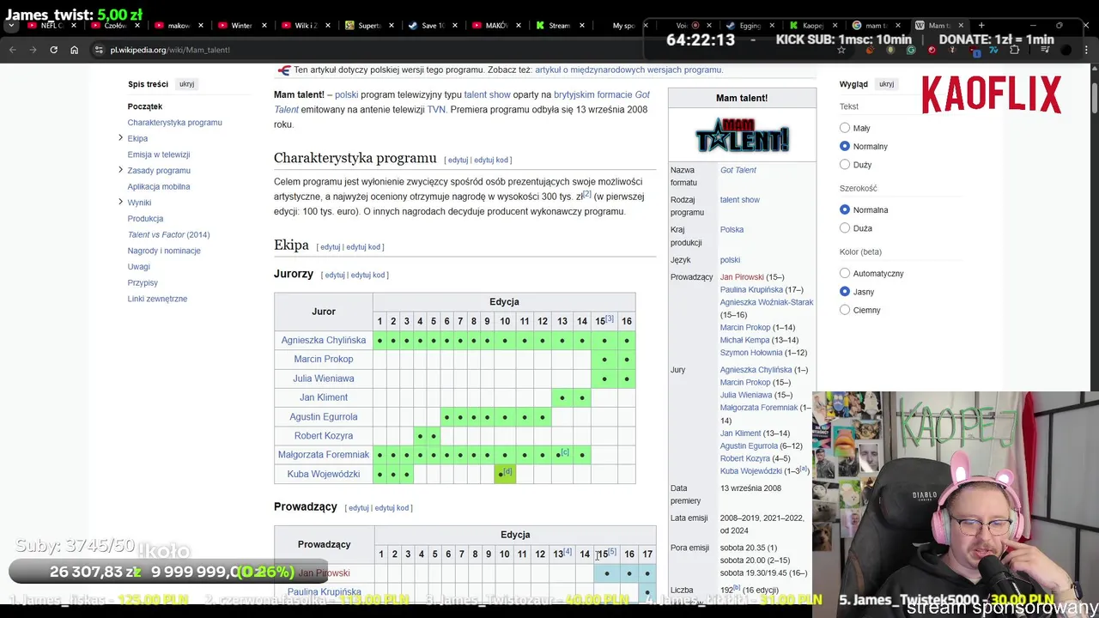1099x618 pixels.
Task: Select the Automatyczny color radio button
Action: click(x=845, y=273)
